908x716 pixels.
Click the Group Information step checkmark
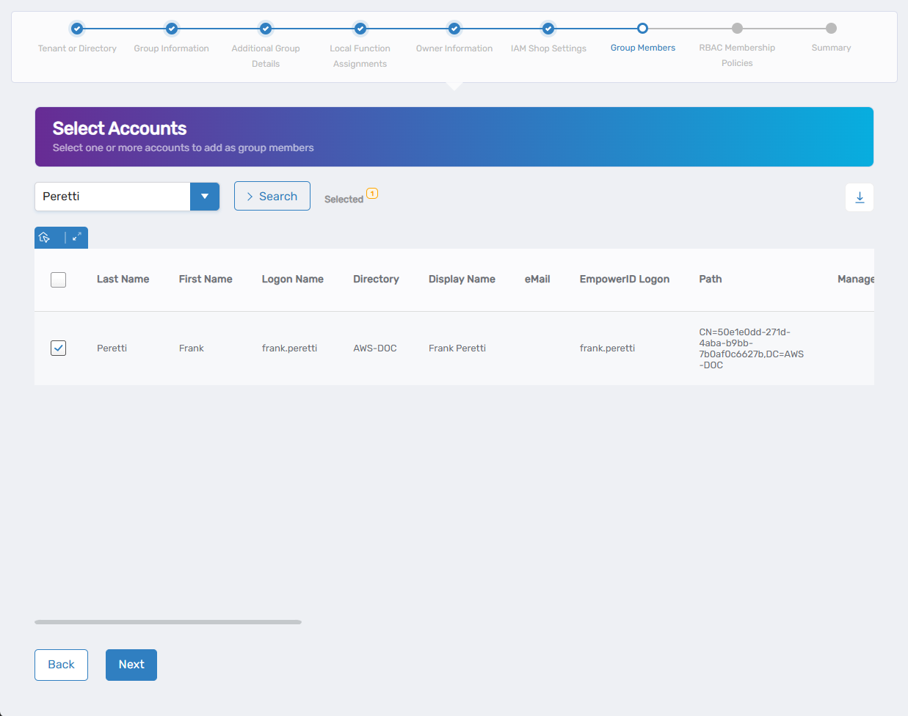[172, 29]
